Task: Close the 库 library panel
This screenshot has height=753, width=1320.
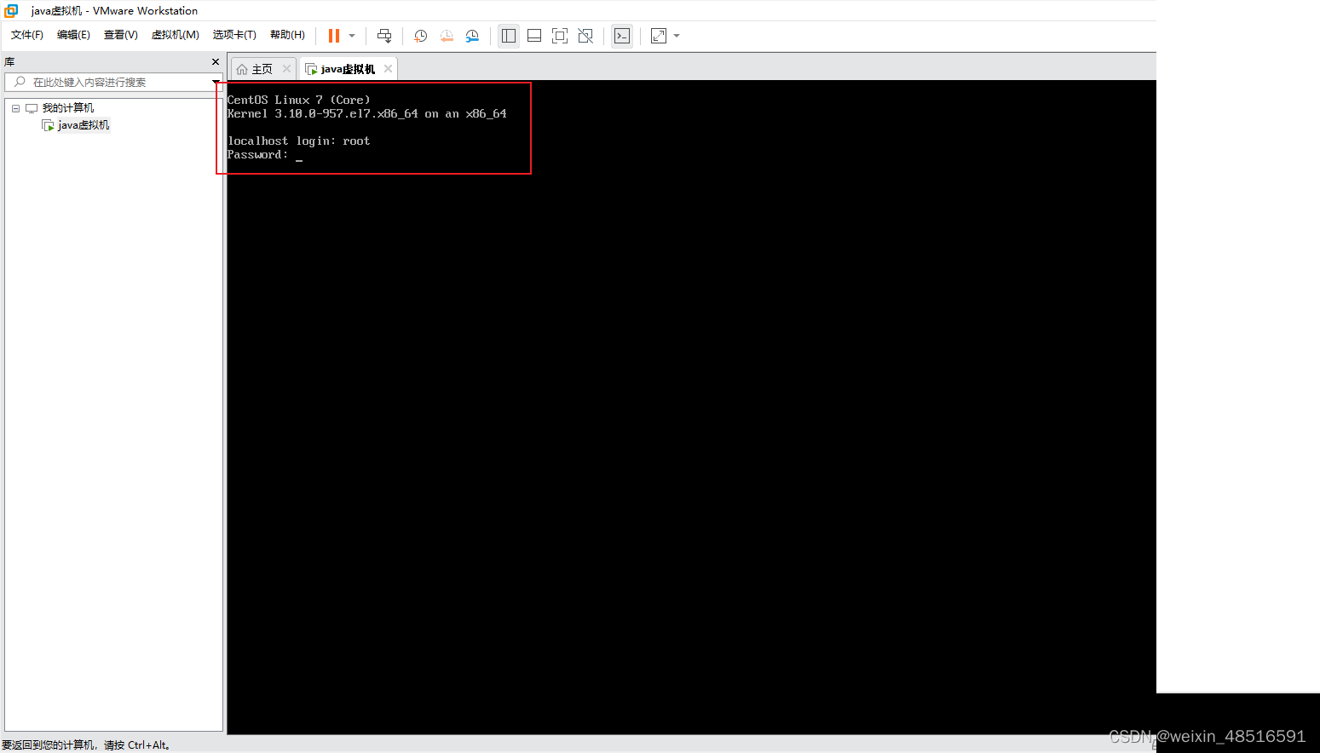Action: point(216,62)
